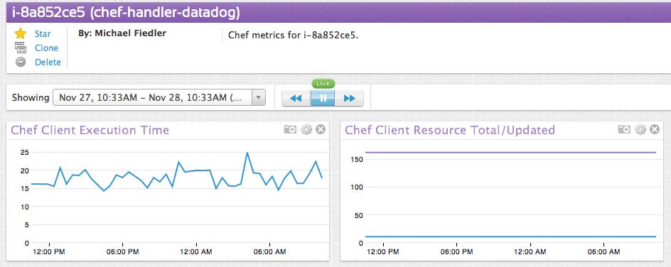Screen dimensions: 671x267
Task: Click the 25 axis value in Execution Time graph
Action: coord(24,152)
